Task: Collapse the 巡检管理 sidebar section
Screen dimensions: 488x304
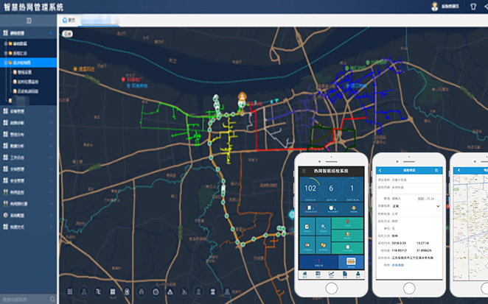Action: coord(51,33)
